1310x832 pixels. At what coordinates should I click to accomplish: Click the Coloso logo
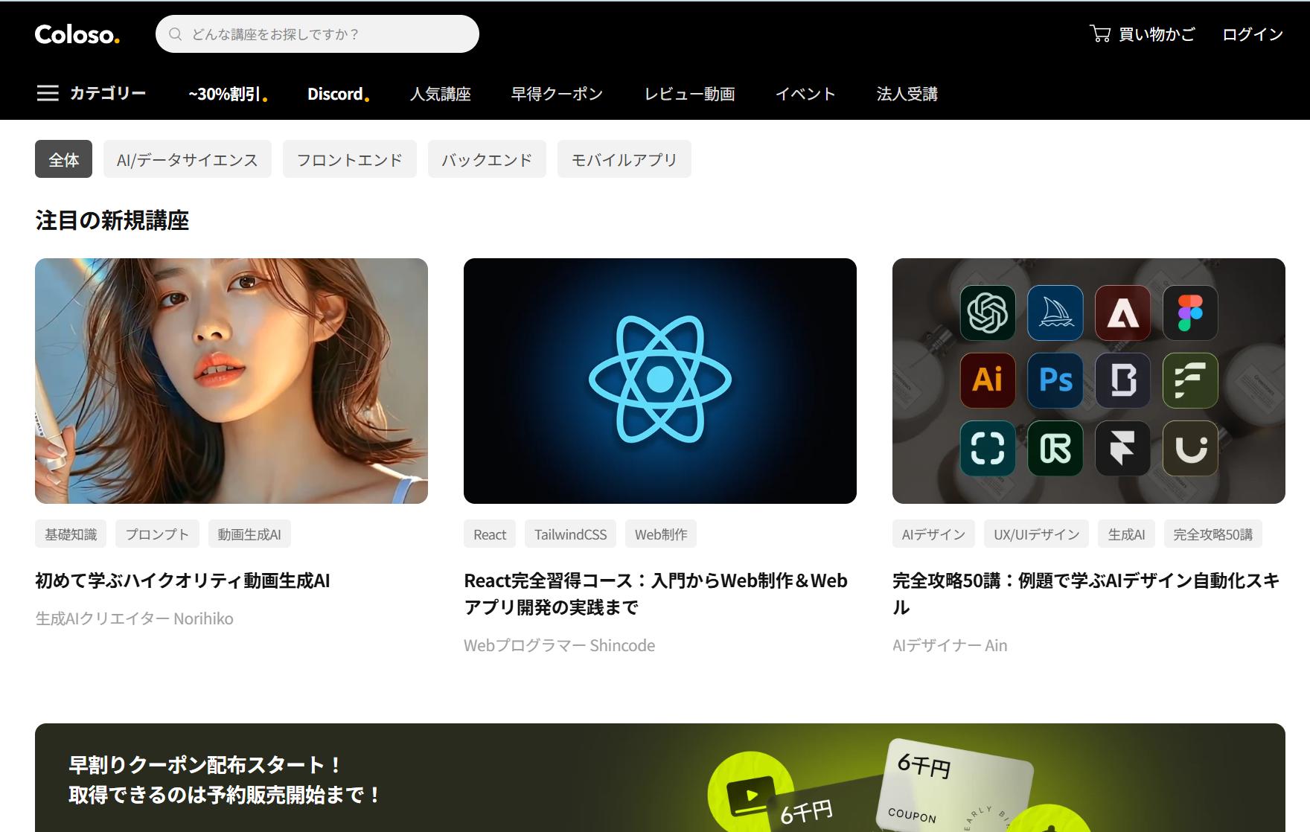coord(77,34)
